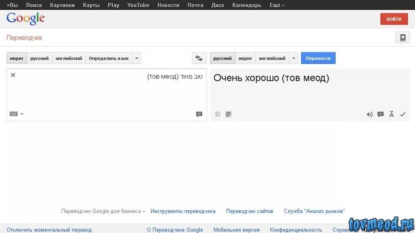This screenshot has width=415, height=233.
Task: Open YouTube in the top bar
Action: tap(138, 5)
